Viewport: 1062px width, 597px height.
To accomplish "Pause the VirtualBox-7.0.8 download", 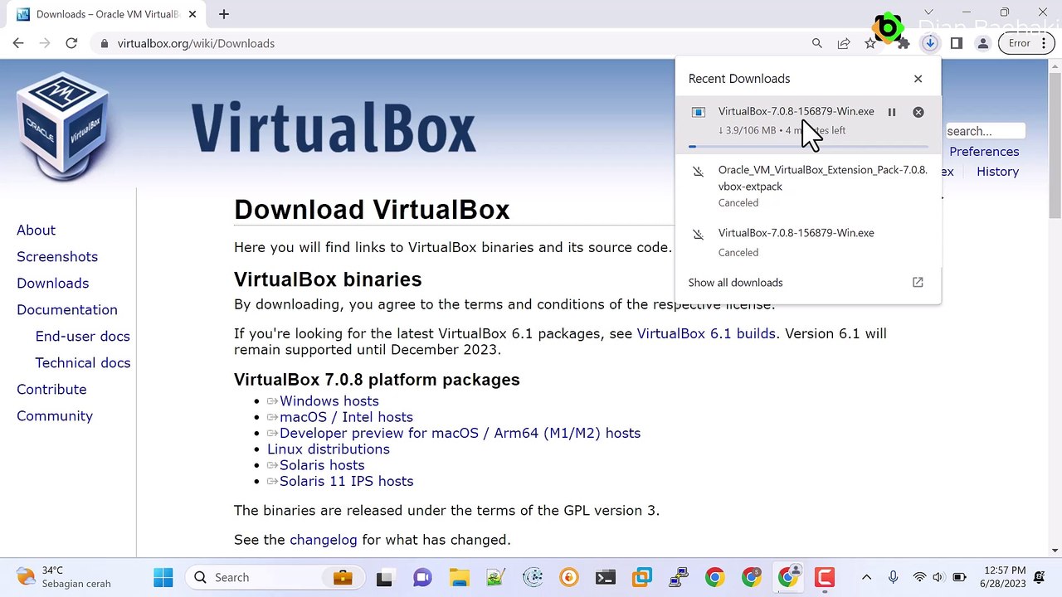I will [x=891, y=112].
